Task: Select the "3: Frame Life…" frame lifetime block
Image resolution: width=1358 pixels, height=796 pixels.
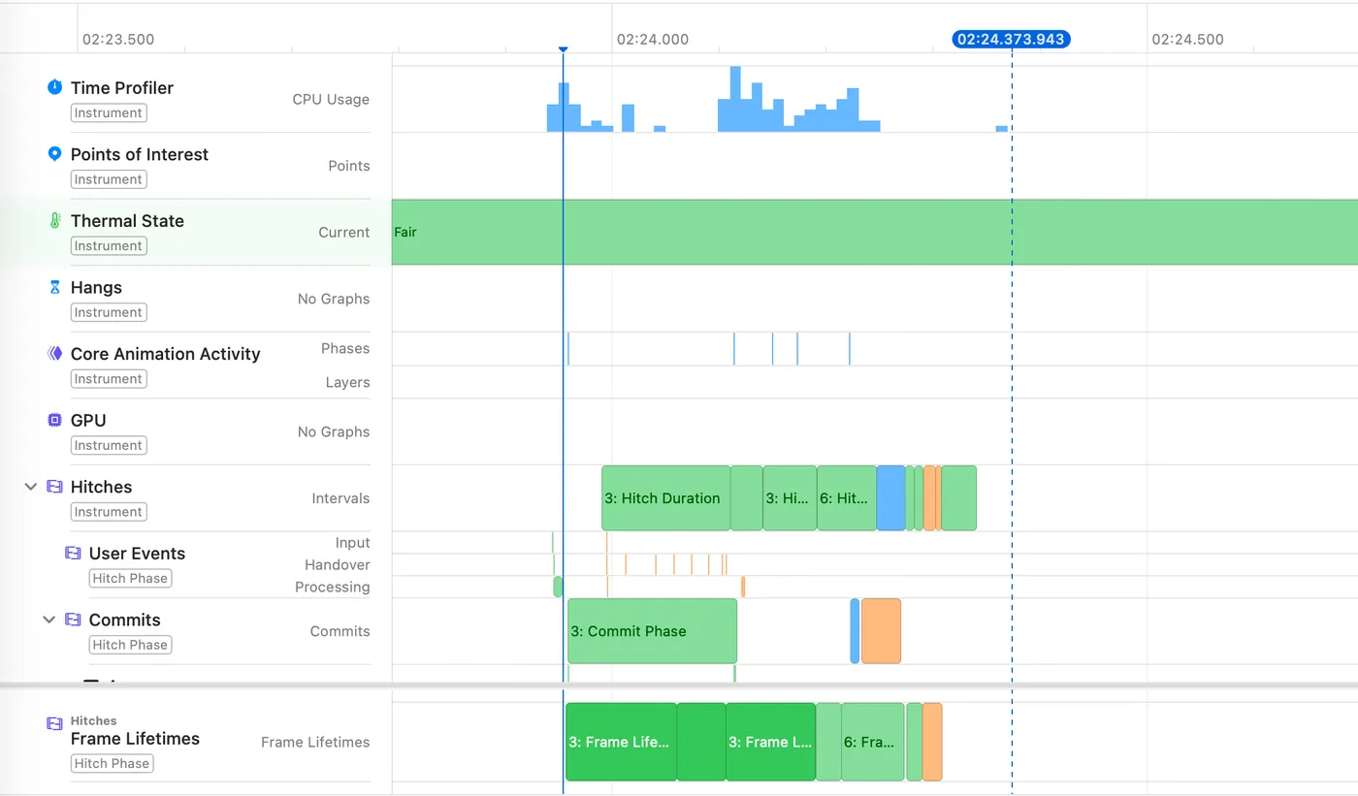Action: pyautogui.click(x=621, y=742)
